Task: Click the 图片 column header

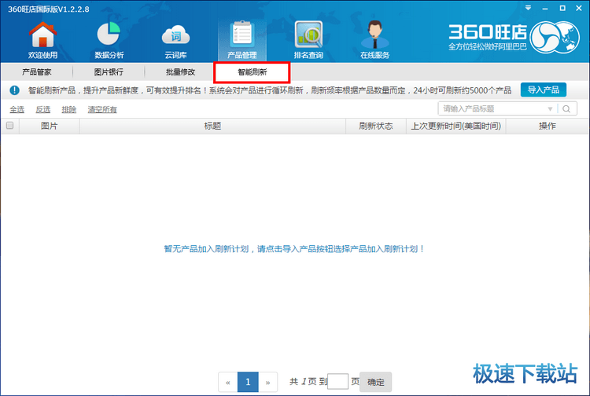Action: point(50,126)
